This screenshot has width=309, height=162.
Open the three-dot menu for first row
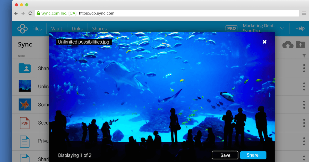(304, 68)
